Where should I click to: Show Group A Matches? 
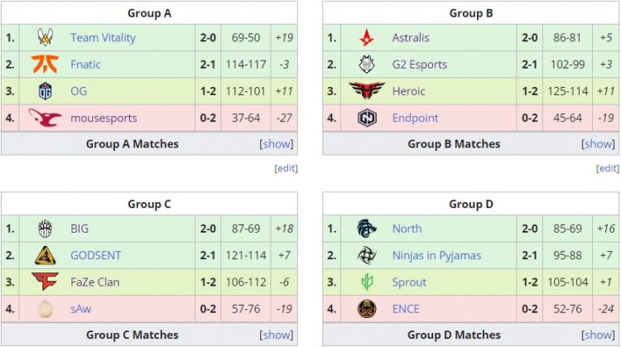[277, 144]
